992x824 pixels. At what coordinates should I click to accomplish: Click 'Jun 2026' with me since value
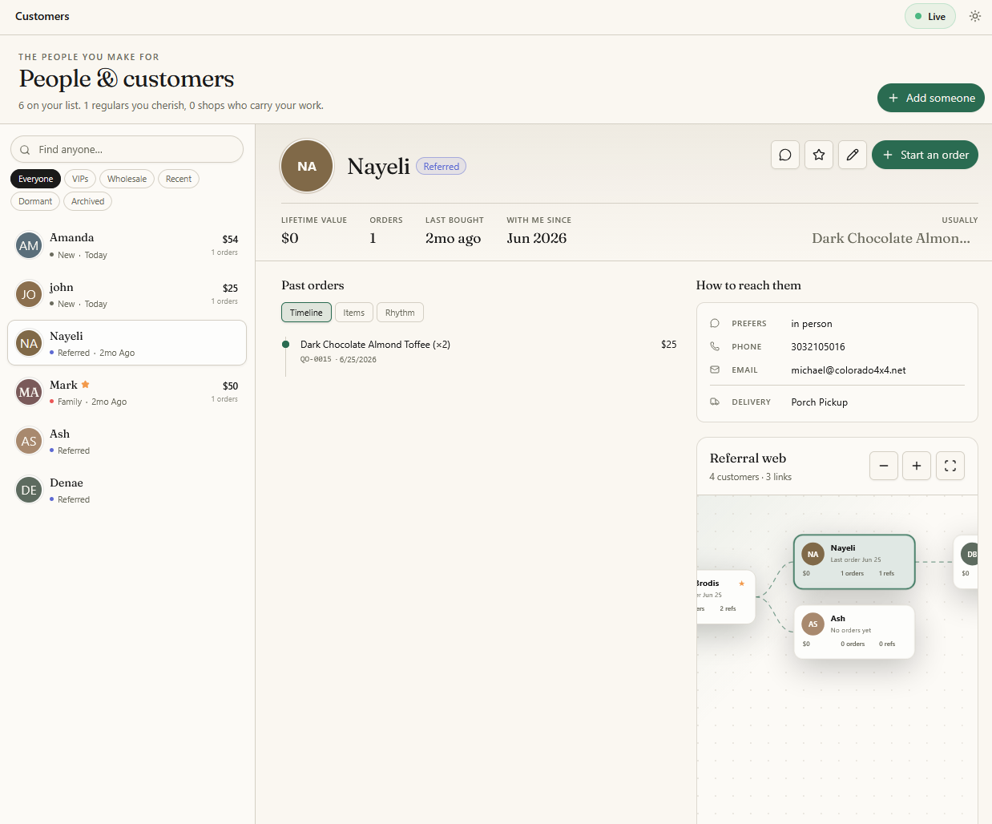click(536, 238)
